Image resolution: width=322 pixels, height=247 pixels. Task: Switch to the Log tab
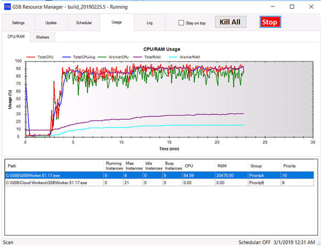149,23
